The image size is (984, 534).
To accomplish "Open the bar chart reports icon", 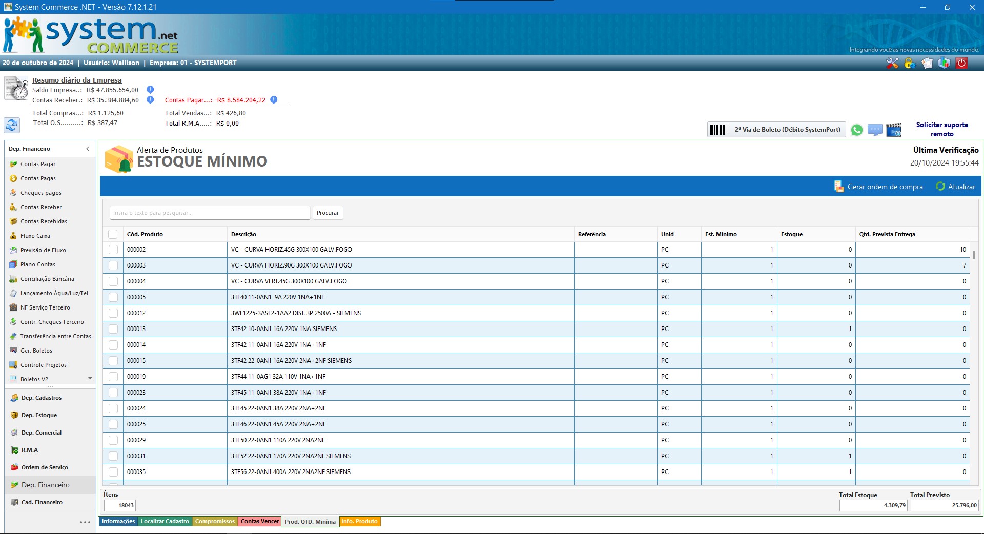I will (944, 63).
